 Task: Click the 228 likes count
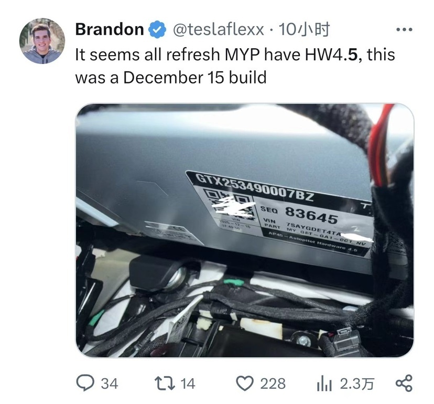273,384
